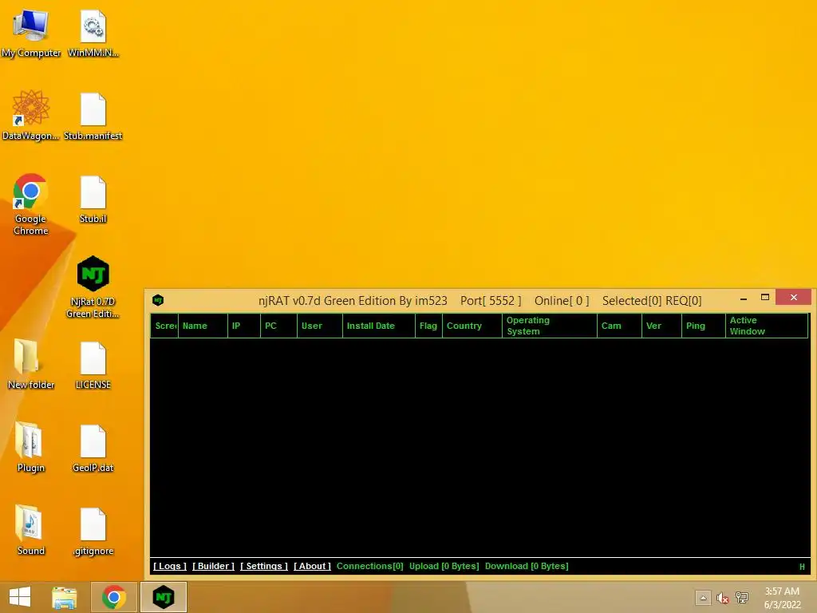The height and width of the screenshot is (613, 817).
Task: Close the njRAT window
Action: (794, 297)
